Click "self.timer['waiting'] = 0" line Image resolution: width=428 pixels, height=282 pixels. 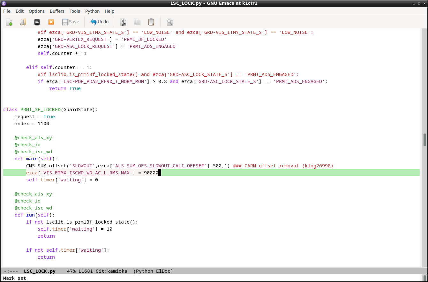point(62,180)
